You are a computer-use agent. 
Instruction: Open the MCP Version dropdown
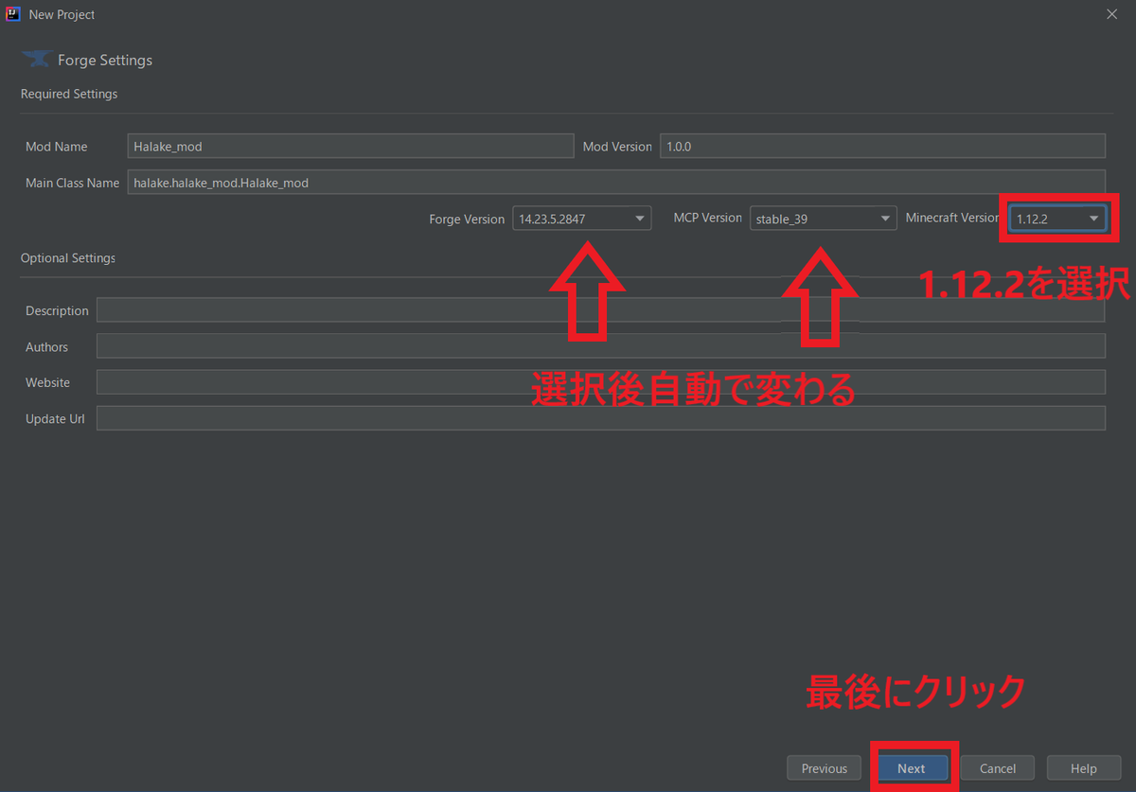823,219
